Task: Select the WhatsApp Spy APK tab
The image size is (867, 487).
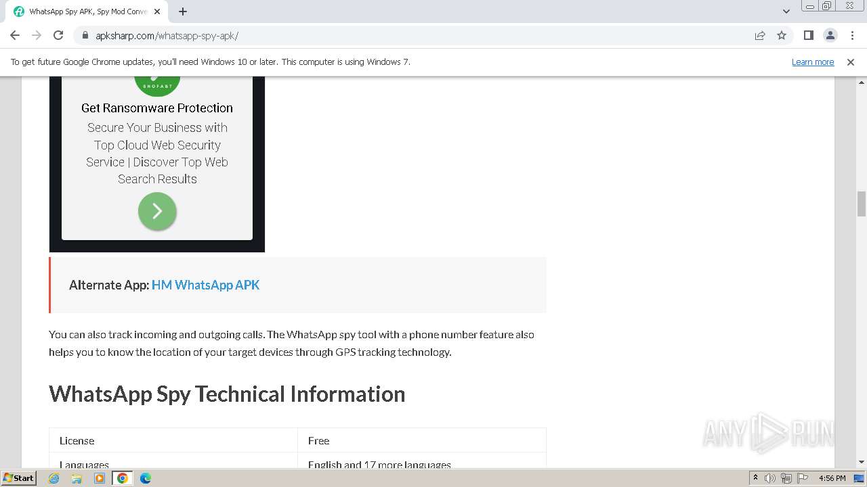Action: click(x=88, y=11)
